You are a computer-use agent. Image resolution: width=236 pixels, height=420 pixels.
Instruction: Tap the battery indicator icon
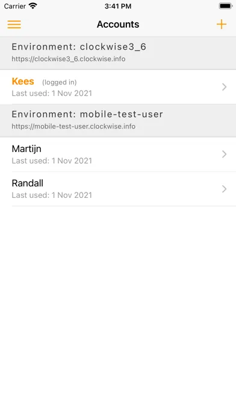(x=226, y=6)
